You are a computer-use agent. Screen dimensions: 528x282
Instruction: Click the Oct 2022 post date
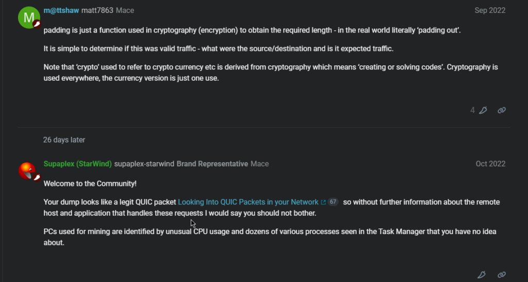(x=490, y=164)
